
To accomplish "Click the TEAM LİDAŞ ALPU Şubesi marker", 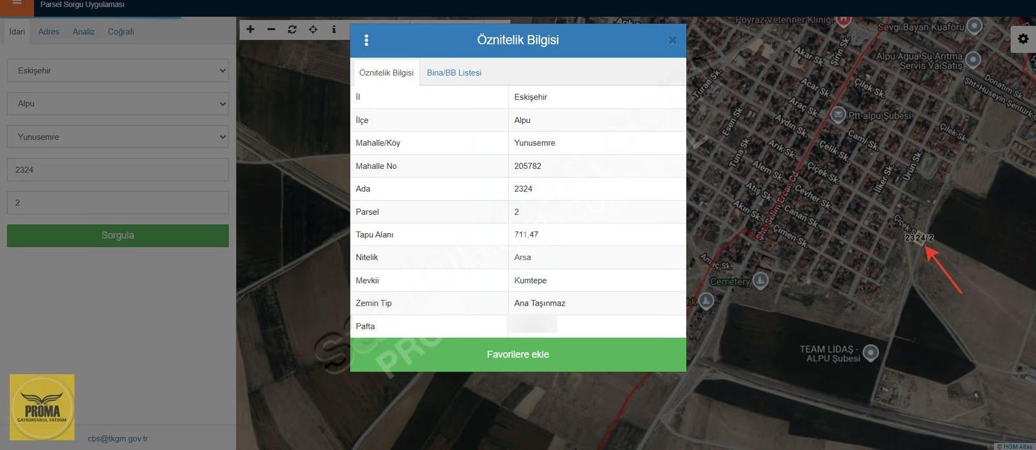I will click(871, 353).
